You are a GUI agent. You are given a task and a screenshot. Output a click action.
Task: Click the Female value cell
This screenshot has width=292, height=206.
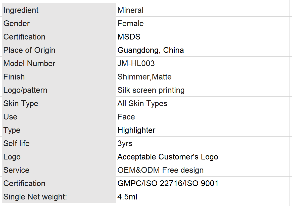pos(203,23)
